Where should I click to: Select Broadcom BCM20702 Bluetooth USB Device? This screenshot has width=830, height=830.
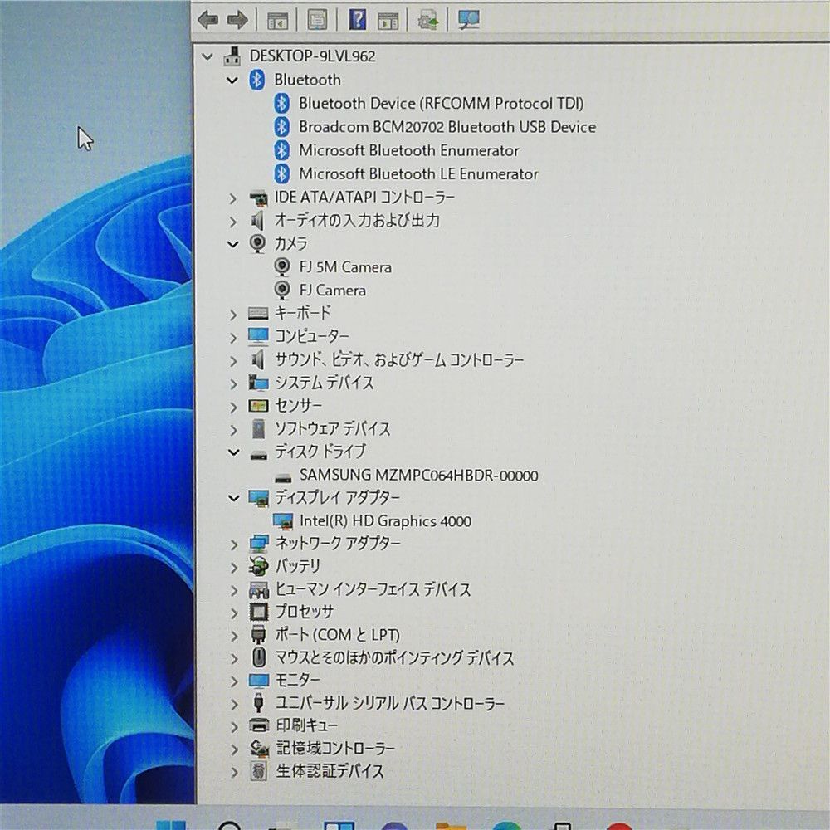point(447,127)
